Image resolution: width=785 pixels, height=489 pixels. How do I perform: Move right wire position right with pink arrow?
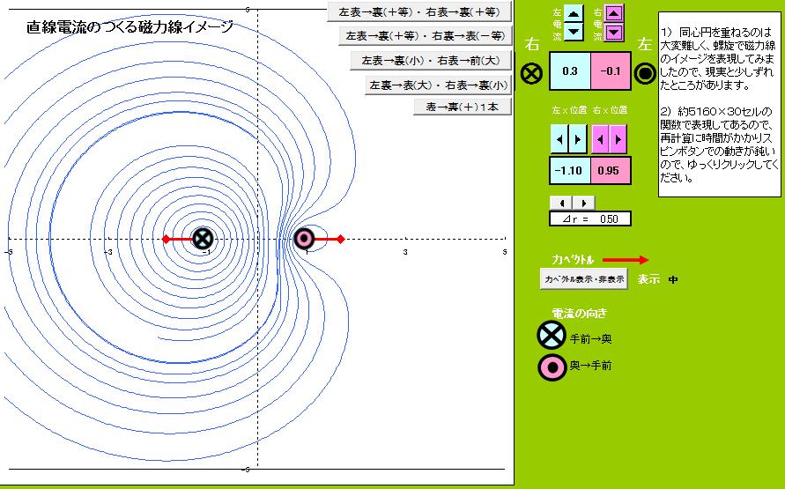618,139
